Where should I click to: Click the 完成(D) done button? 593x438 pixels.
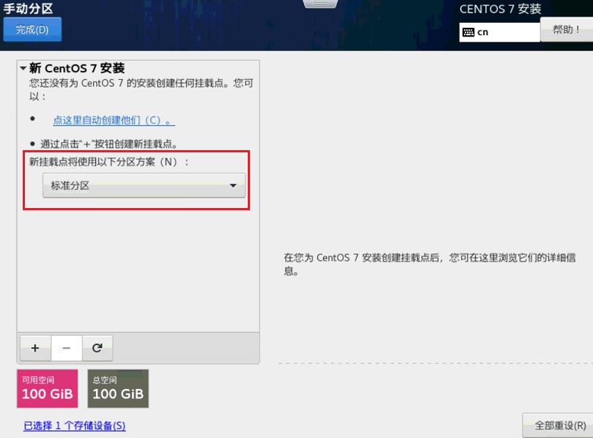coord(32,29)
